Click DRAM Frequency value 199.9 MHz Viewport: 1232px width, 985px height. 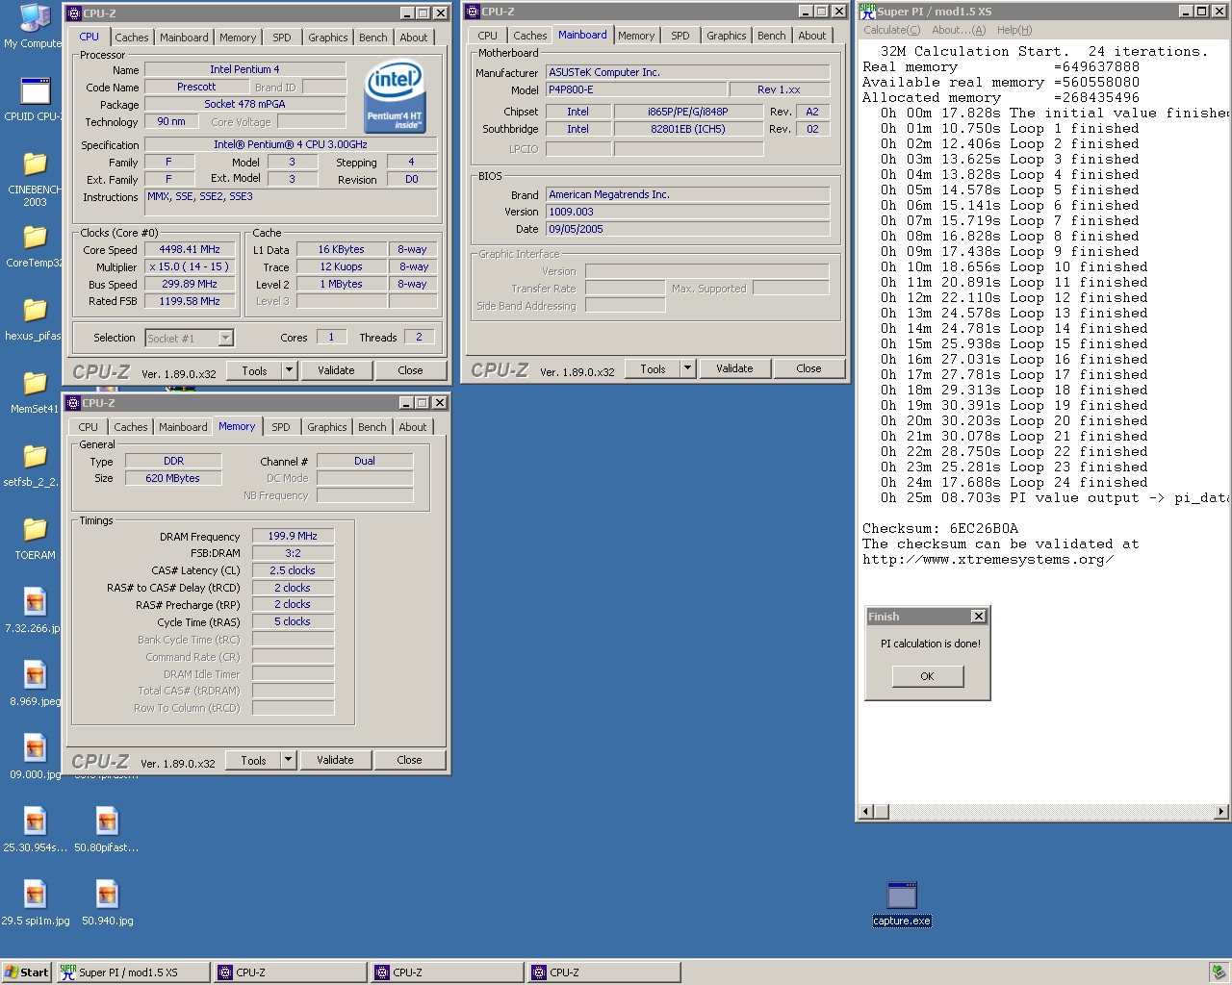pos(293,536)
